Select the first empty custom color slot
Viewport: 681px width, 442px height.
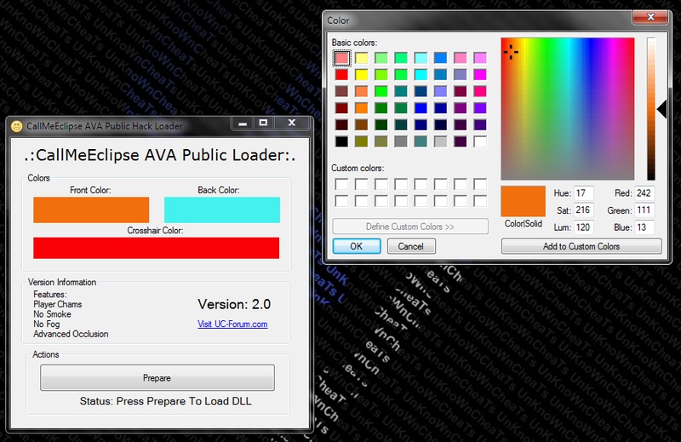click(x=342, y=184)
